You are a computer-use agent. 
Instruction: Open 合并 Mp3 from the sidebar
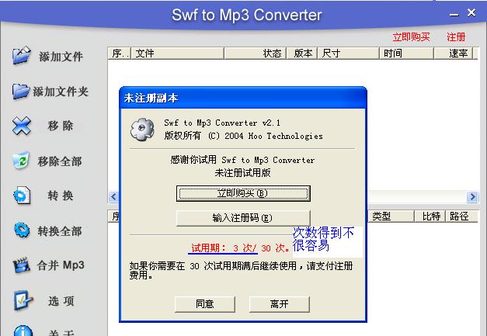click(x=61, y=265)
